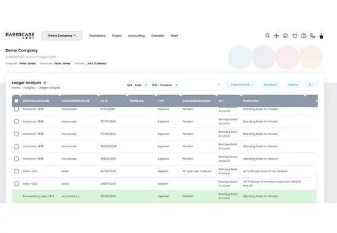This screenshot has height=233, width=337.
Task: Click the Partner Jack Sullevan label
Action: pyautogui.click(x=90, y=64)
